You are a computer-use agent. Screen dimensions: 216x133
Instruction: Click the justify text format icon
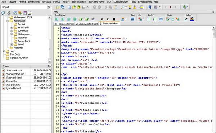(x=75, y=19)
